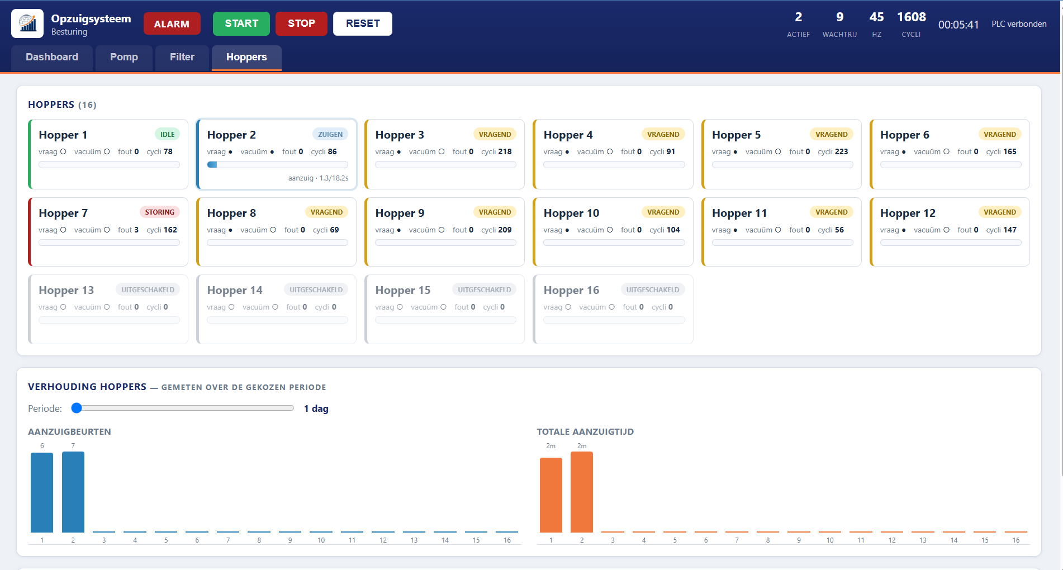Click Hopper 1 vraag indicator dot
The height and width of the screenshot is (570, 1063).
tap(63, 151)
